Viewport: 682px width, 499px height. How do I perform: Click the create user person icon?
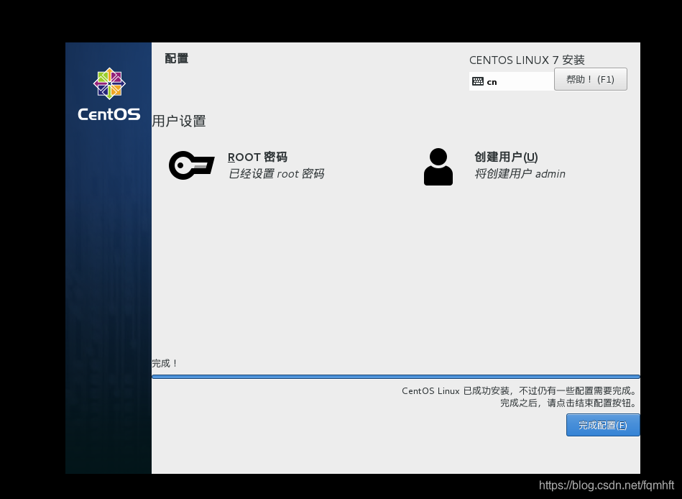[x=438, y=167]
